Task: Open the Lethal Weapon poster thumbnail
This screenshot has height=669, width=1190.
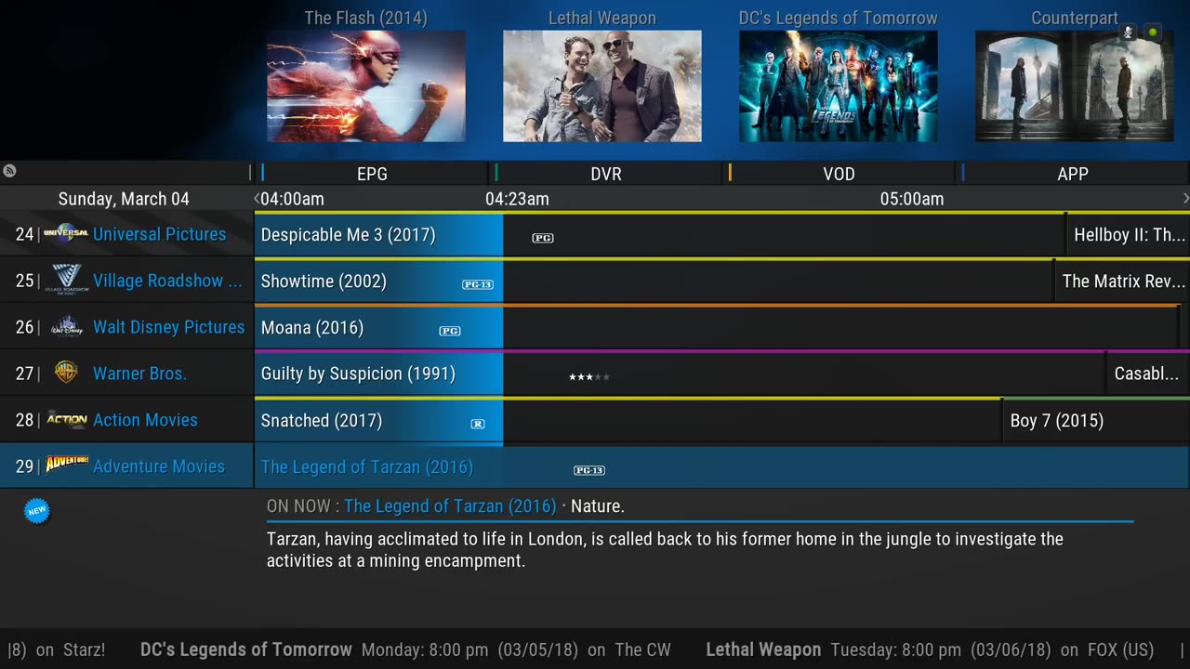Action: 602,86
